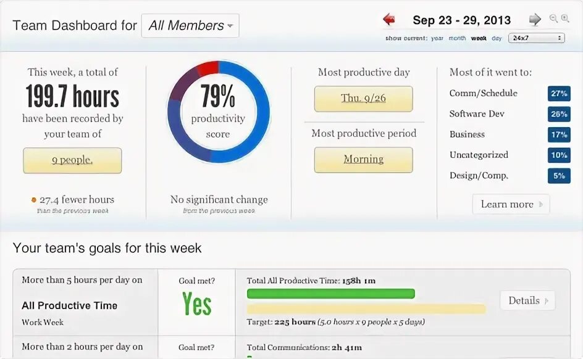Switch to current day view
Image resolution: width=583 pixels, height=359 pixels.
(497, 38)
